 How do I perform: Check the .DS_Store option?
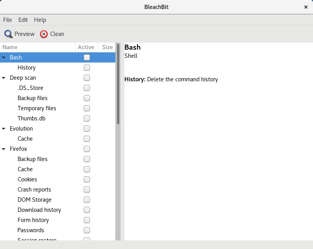[x=87, y=88]
